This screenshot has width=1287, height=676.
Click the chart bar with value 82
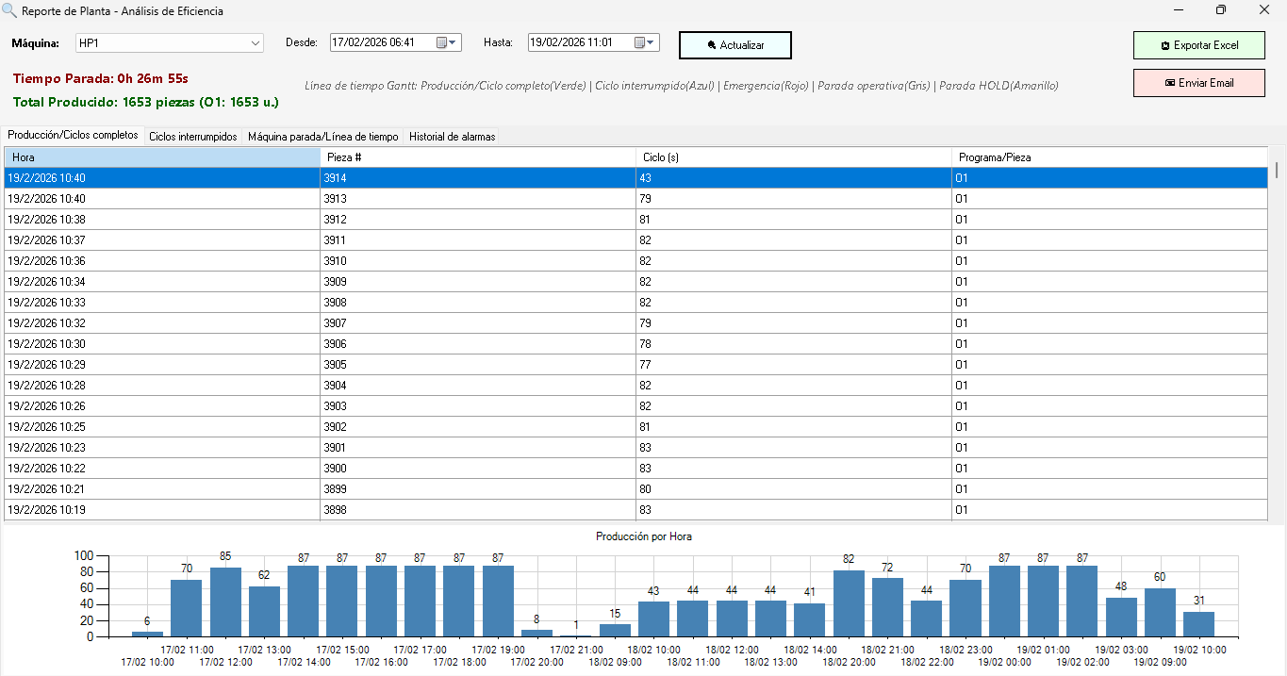tap(849, 603)
